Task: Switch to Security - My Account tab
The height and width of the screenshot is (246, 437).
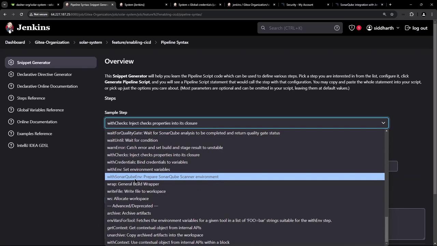Action: pos(299,5)
